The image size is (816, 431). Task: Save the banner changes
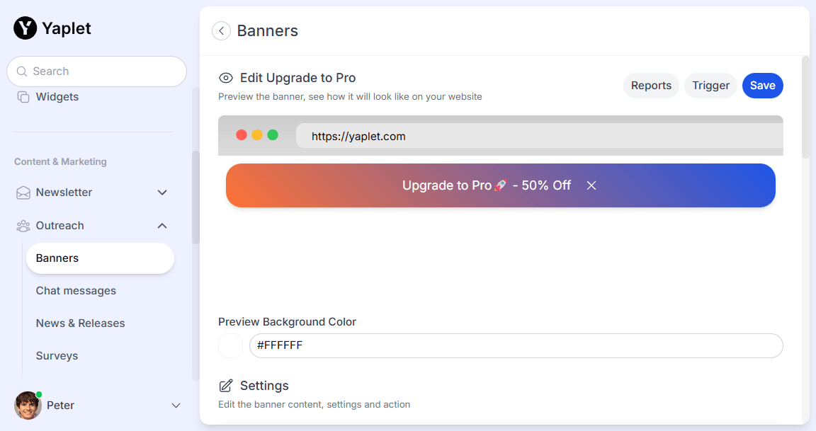[762, 86]
